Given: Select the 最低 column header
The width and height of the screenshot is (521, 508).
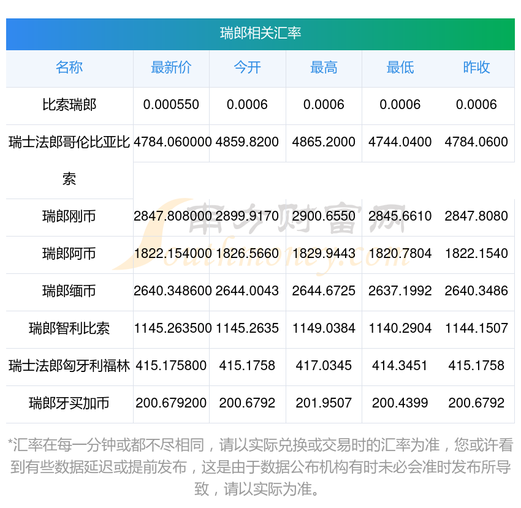Looking at the screenshot, I should pyautogui.click(x=400, y=67).
